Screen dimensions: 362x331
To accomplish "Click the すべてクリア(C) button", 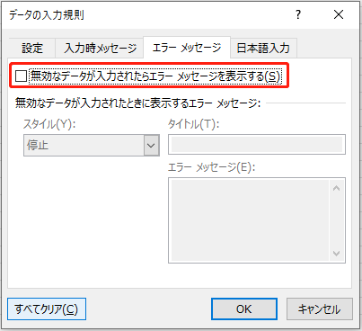I will [x=47, y=309].
